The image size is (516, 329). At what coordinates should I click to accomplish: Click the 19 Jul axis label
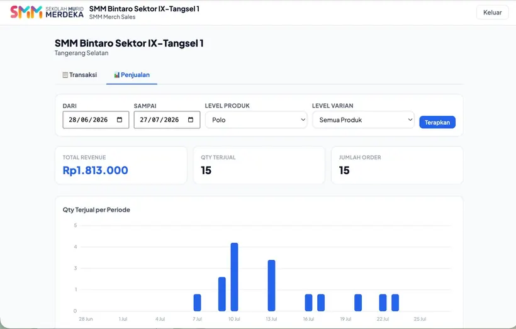(345, 319)
